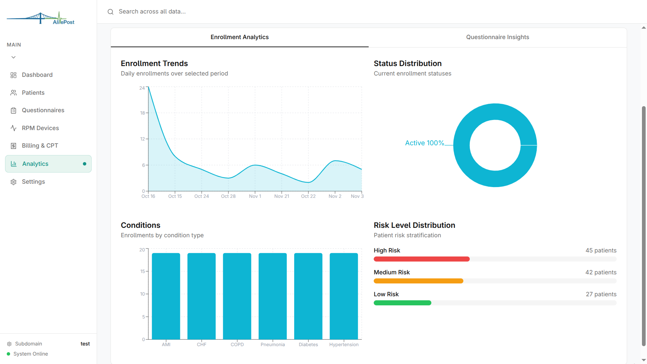Image resolution: width=647 pixels, height=364 pixels.
Task: Select the Analytics bar-chart icon
Action: click(13, 163)
